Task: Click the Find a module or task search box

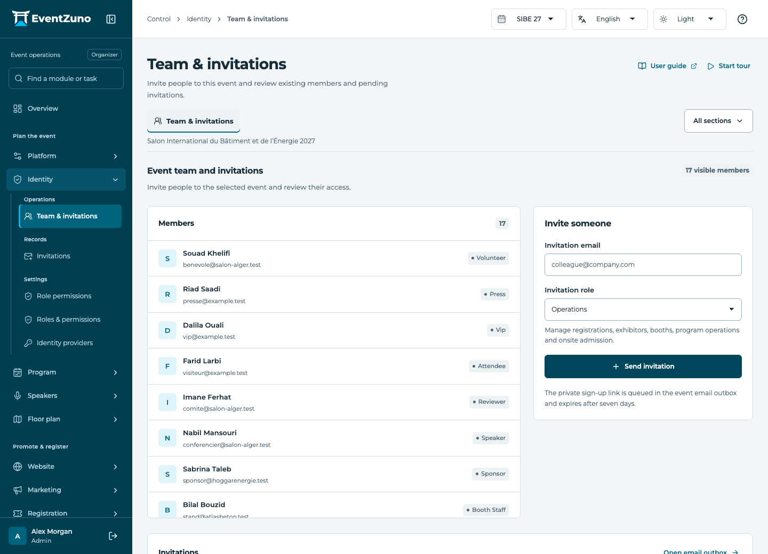Action: click(66, 78)
